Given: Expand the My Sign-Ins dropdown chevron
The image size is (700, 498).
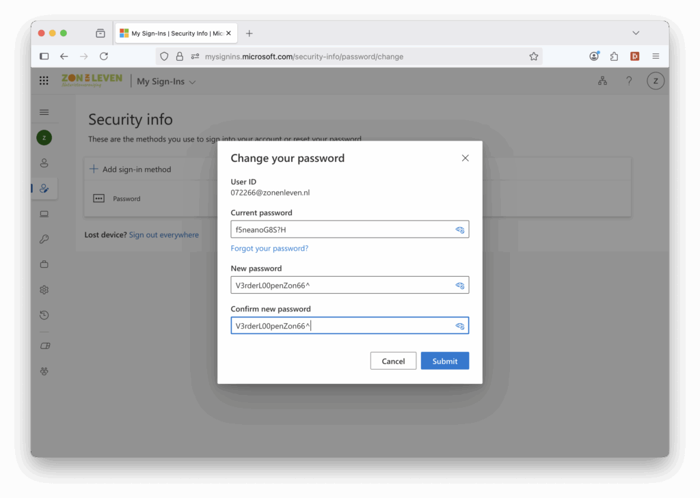Looking at the screenshot, I should pyautogui.click(x=192, y=82).
